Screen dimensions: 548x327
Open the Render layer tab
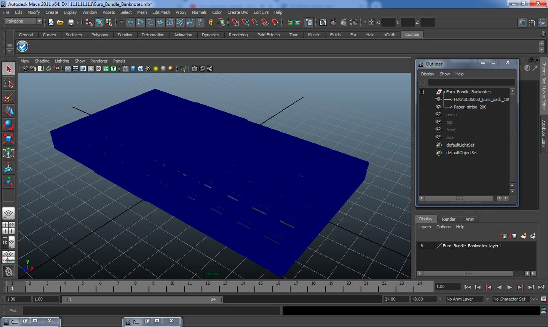tap(448, 219)
